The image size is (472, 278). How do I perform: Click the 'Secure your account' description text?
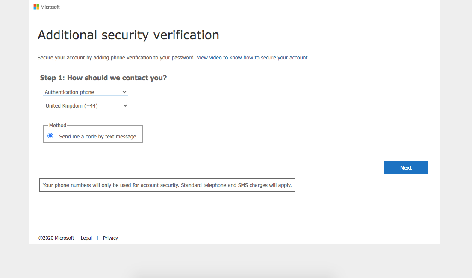(x=116, y=57)
